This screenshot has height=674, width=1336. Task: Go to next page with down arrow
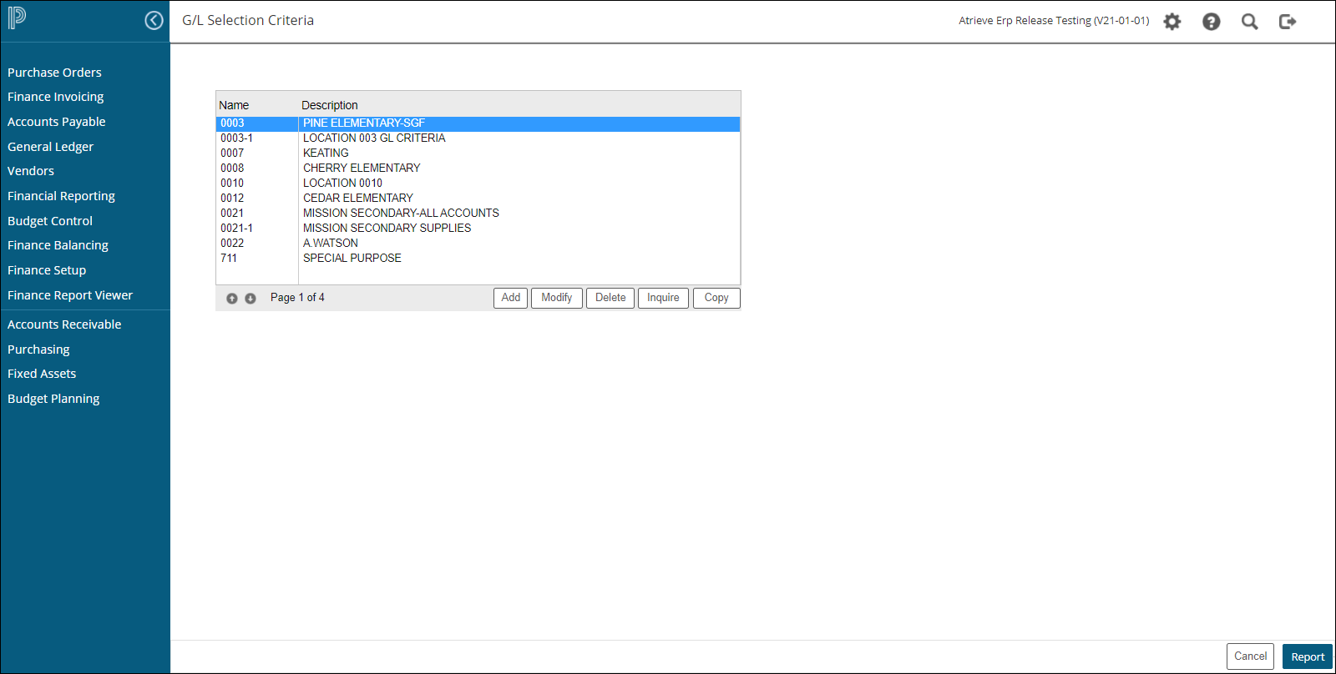click(x=250, y=299)
